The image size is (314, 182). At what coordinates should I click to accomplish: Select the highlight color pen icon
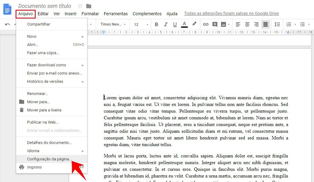click(194, 24)
